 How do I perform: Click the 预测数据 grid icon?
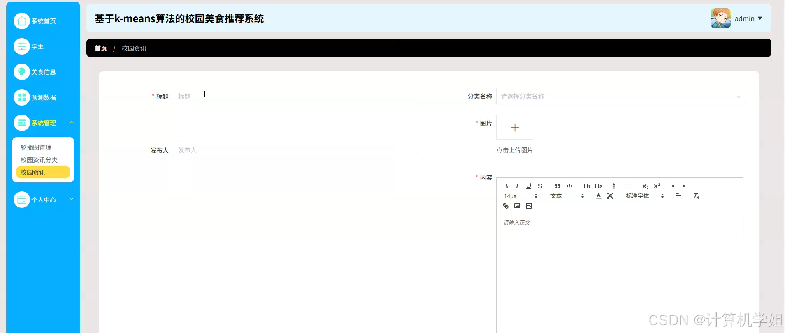[x=22, y=97]
